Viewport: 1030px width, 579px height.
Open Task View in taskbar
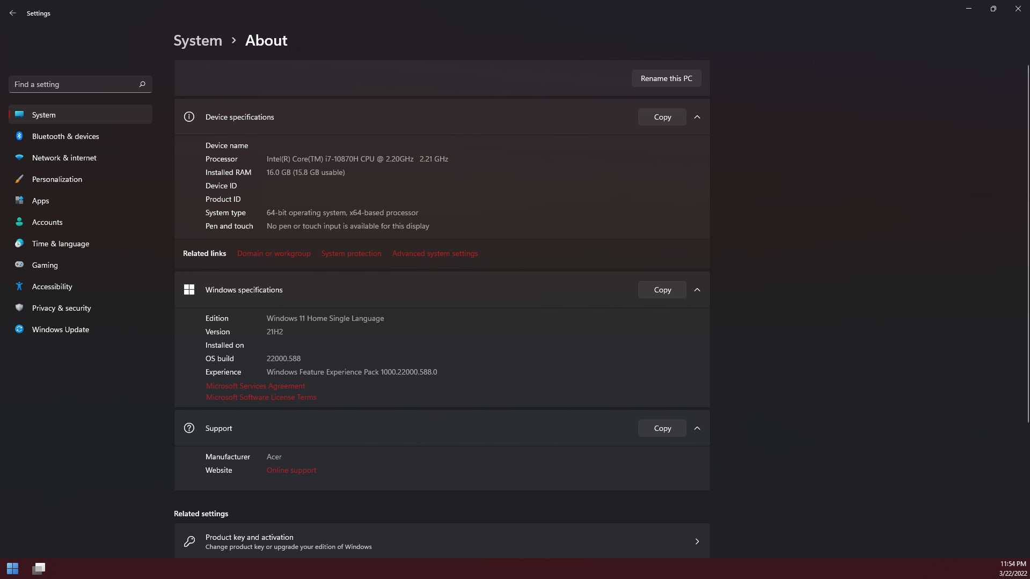click(x=39, y=568)
